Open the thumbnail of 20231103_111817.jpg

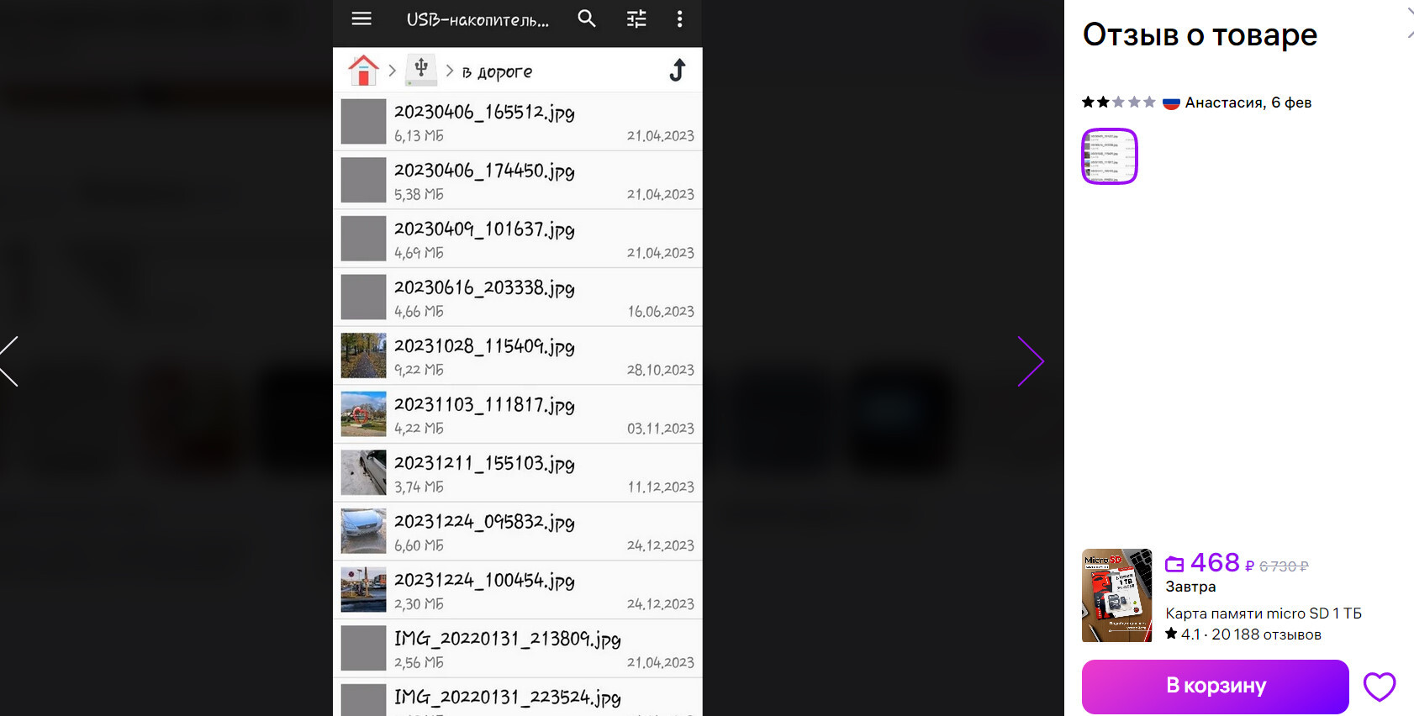pos(363,414)
